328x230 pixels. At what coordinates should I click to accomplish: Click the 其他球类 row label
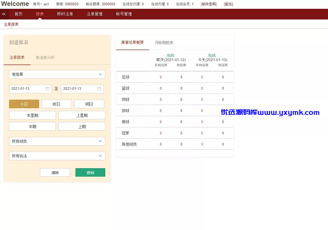point(129,144)
